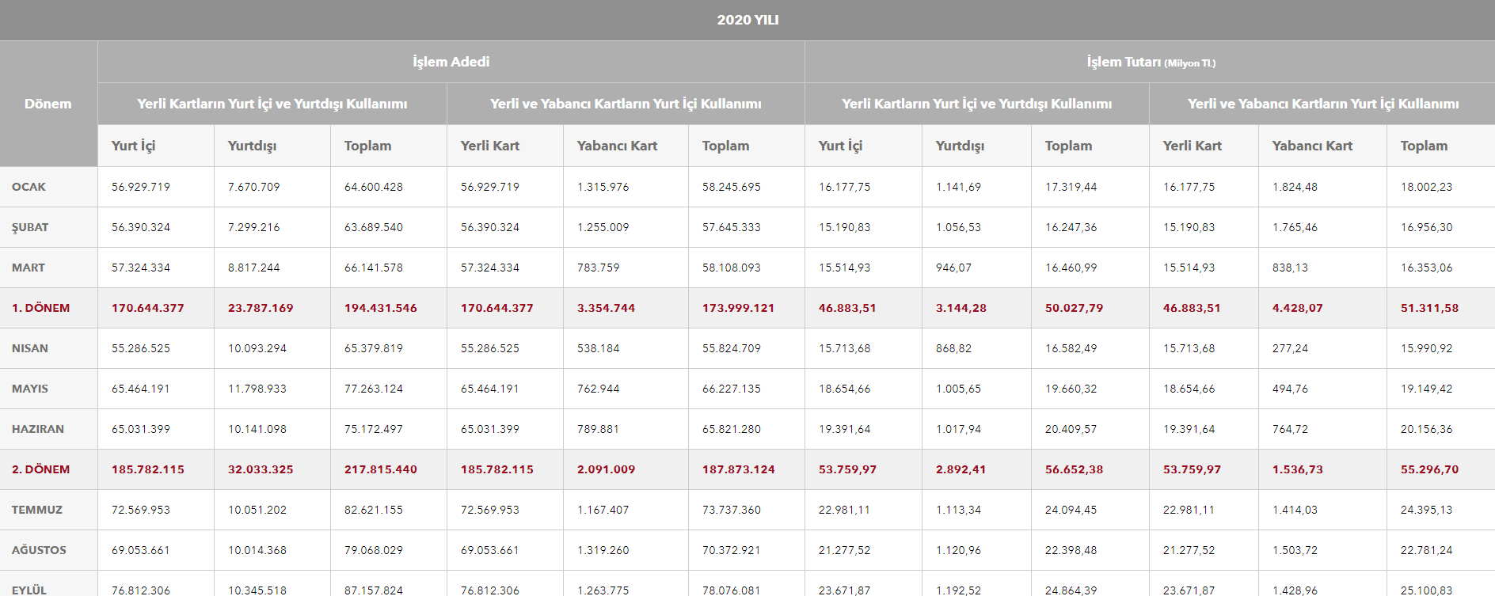Click the İşlem Tutarı (Milyon TL) header
Screen dimensions: 1495x596
1151,62
